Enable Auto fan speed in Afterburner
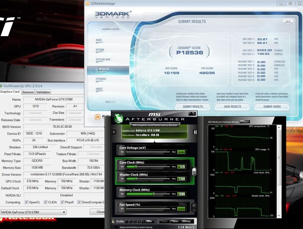Viewport: 303px width, 229px height. (x=183, y=204)
